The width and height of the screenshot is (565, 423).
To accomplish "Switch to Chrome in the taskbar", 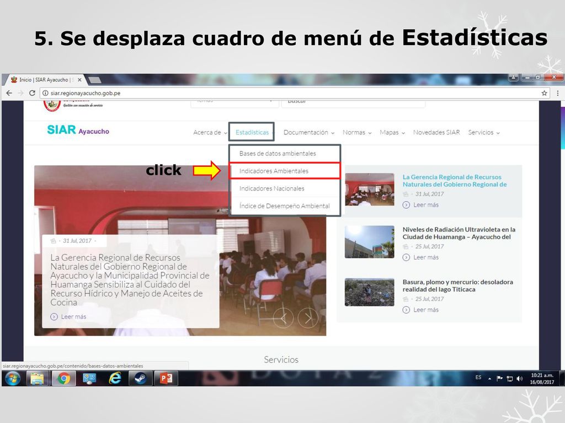I will pos(64,378).
